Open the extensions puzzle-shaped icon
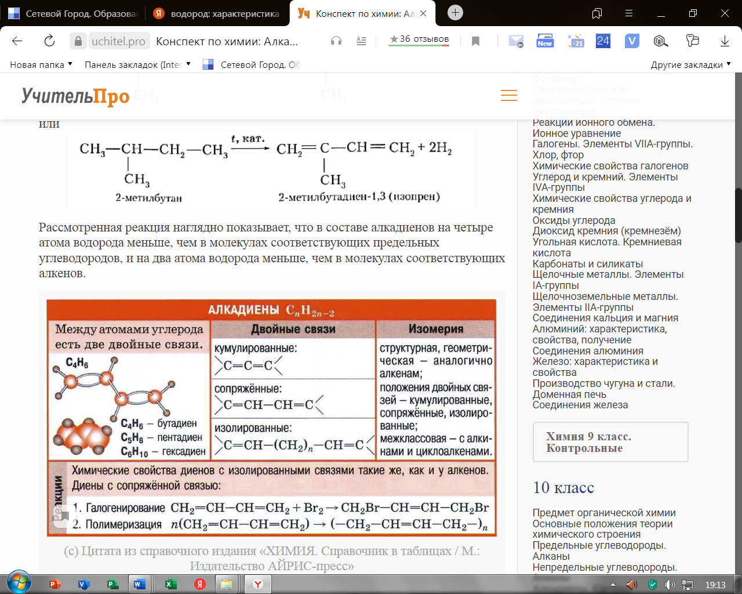Viewport: 742px width, 594px height. 693,41
